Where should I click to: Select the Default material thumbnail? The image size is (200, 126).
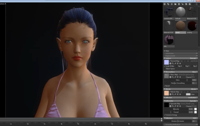181,13
